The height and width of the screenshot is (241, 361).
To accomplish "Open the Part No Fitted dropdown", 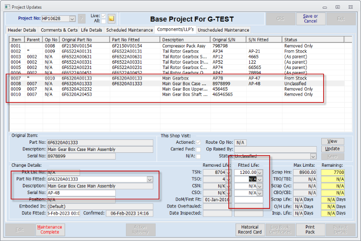I will (x=150, y=179).
